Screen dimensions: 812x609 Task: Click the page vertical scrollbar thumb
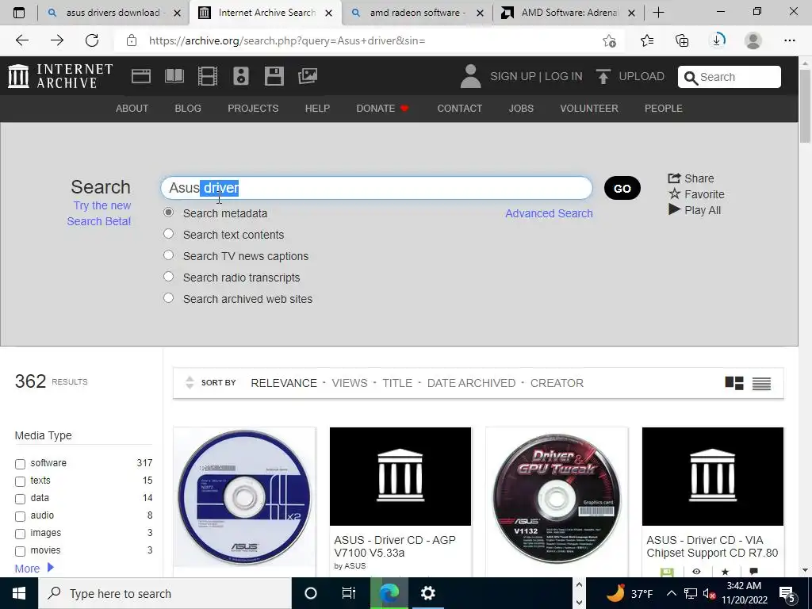806,105
